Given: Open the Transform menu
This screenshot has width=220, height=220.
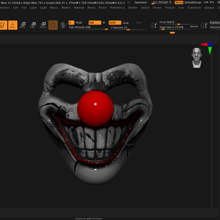Looking at the screenshot, I should click(194, 8).
